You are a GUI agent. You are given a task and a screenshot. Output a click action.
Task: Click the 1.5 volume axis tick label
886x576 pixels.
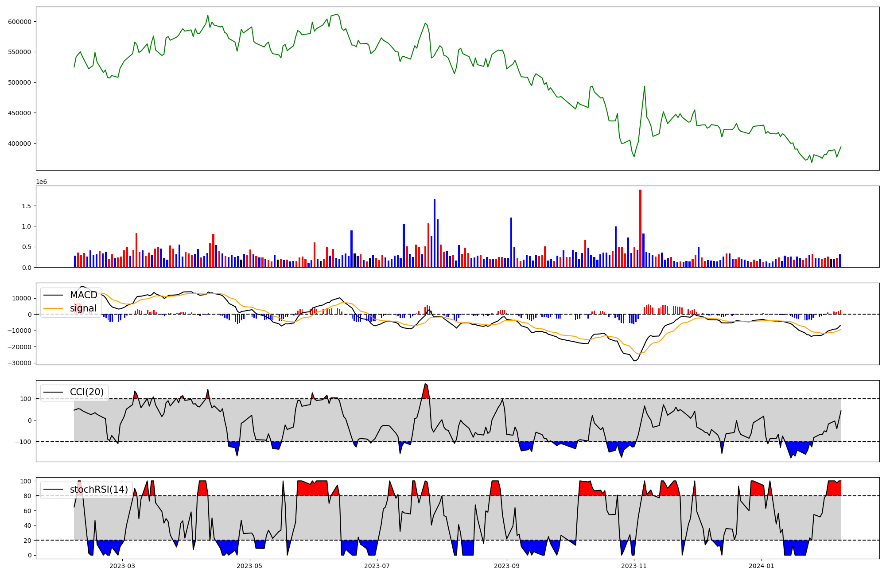pos(26,206)
